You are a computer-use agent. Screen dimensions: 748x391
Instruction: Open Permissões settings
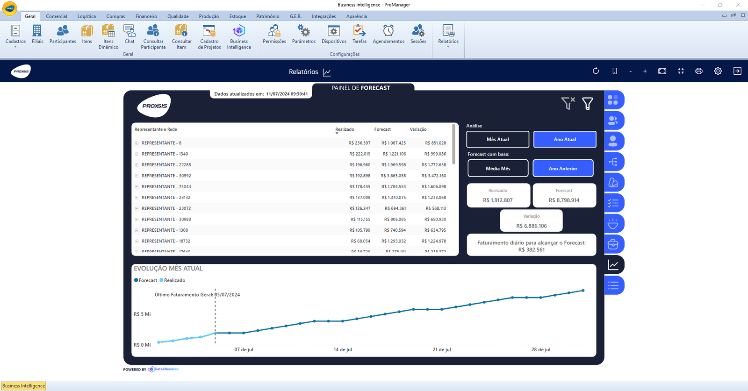274,35
